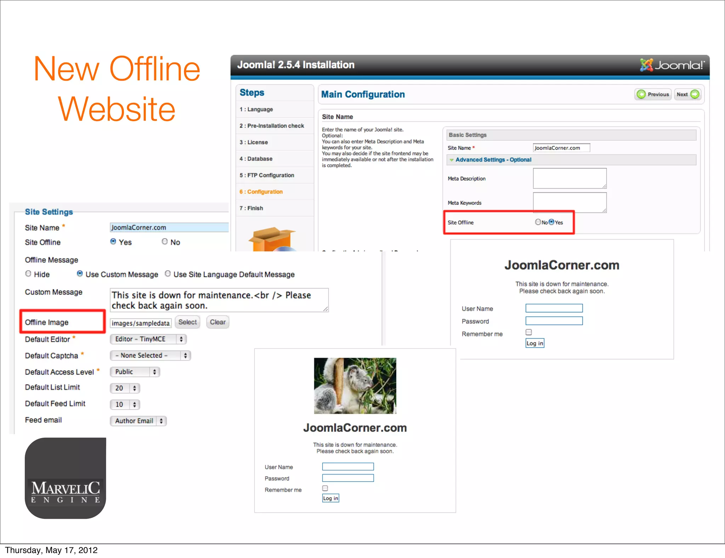Open the Default Captcha None Selected dropdown
725x558 pixels.
click(x=150, y=355)
